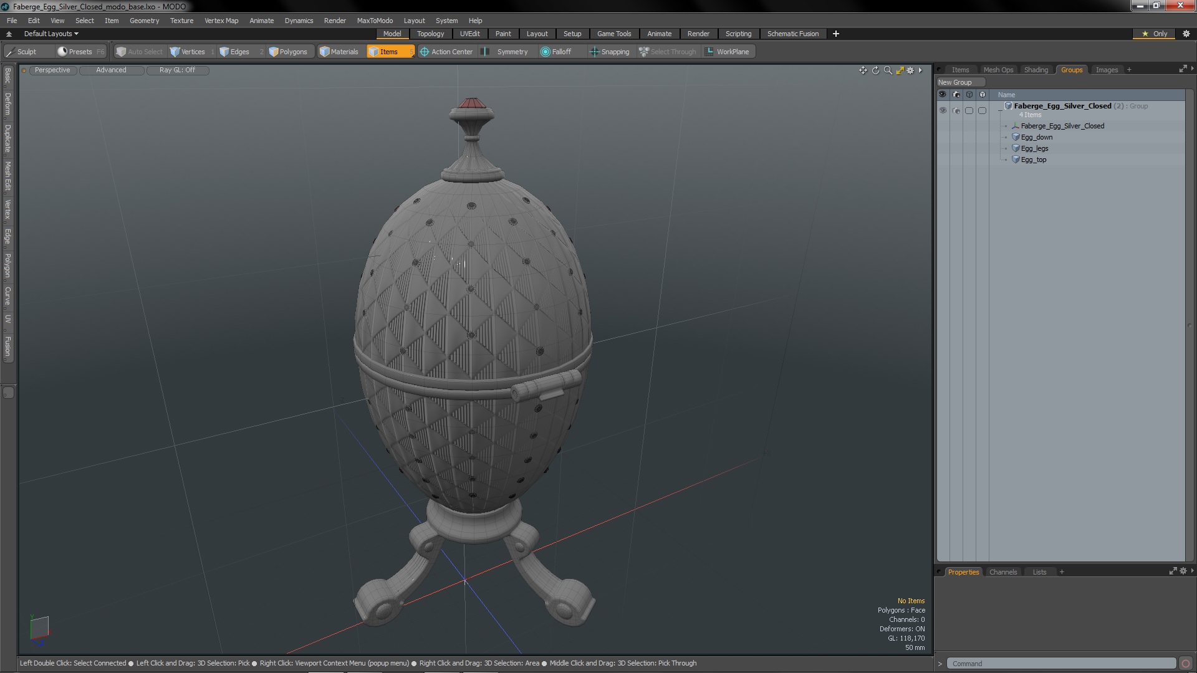
Task: Toggle the Only star filter
Action: coord(1155,34)
